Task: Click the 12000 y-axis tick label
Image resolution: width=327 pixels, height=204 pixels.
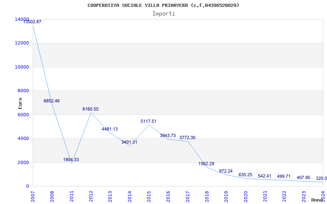Action: 22,43
